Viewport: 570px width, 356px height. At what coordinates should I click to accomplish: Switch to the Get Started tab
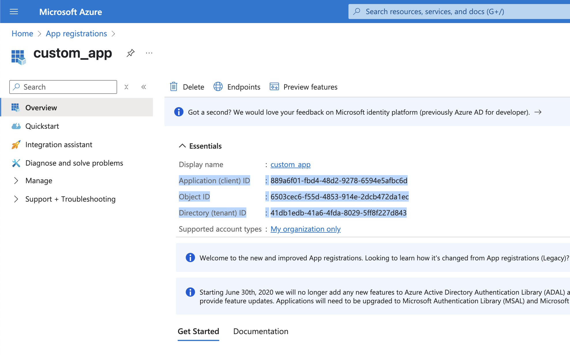coord(198,331)
